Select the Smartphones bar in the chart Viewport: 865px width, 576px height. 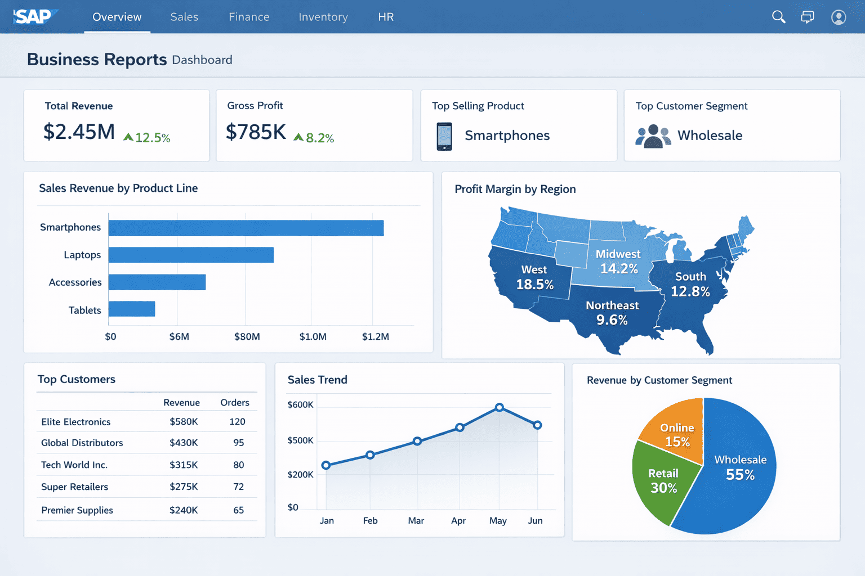[245, 227]
